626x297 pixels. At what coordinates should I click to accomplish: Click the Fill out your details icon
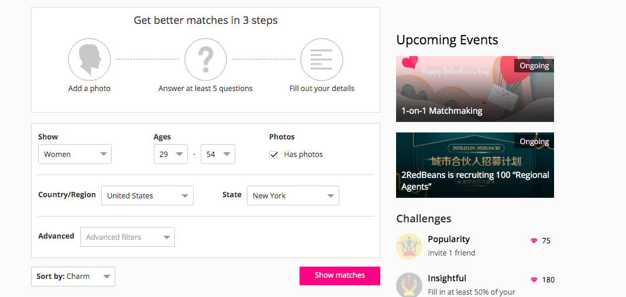point(321,60)
